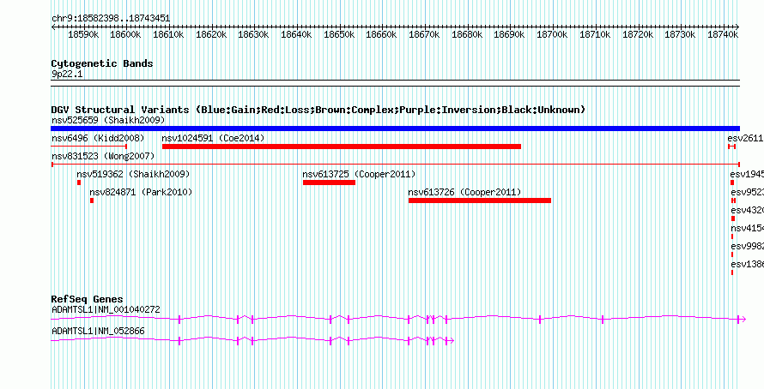Click the blue gain bar of nsv525659
This screenshot has height=389, width=764.
tap(395, 129)
